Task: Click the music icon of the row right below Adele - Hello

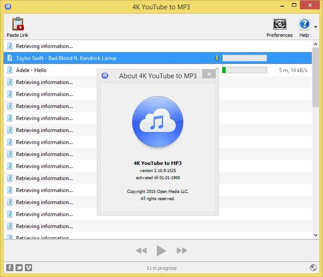Action: (x=10, y=82)
